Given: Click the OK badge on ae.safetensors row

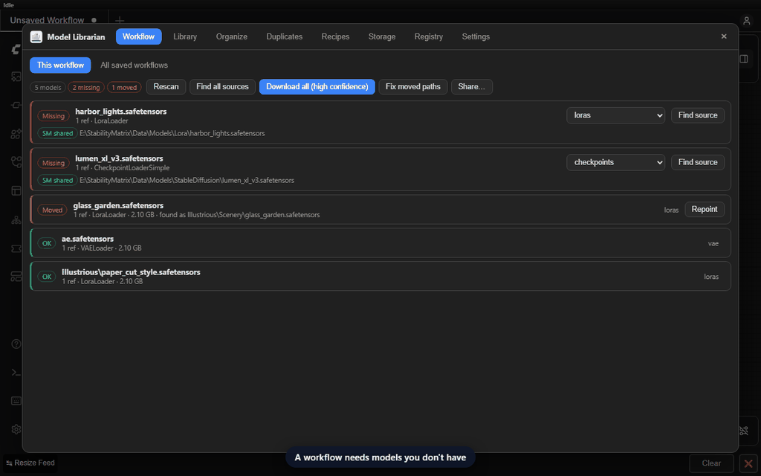Looking at the screenshot, I should click(x=47, y=243).
